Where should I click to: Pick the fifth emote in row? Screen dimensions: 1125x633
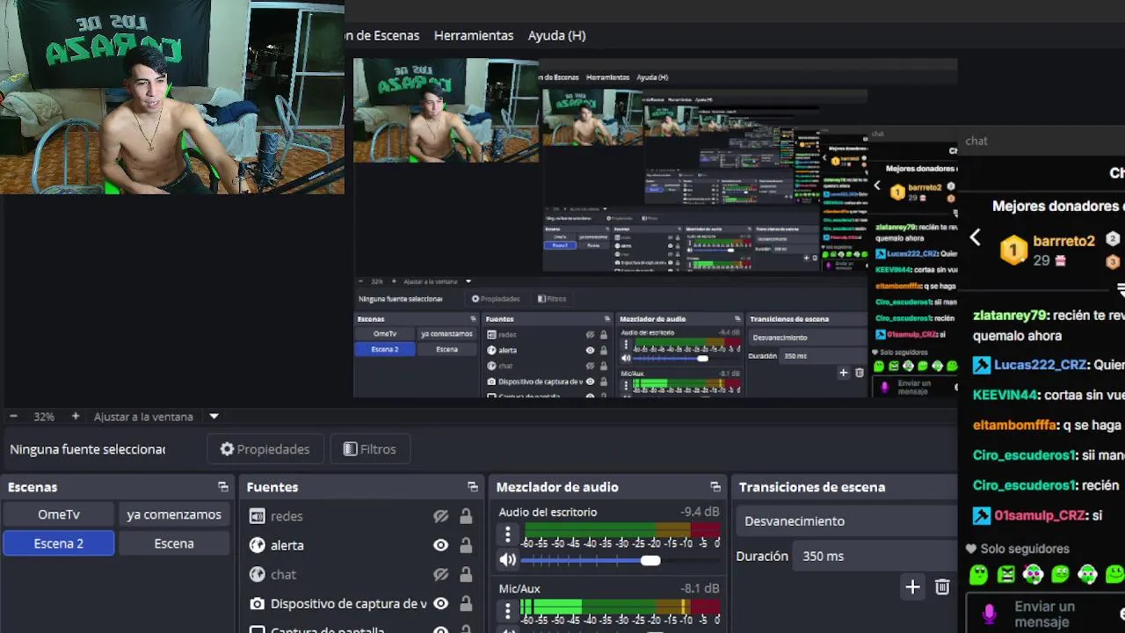[x=1088, y=575]
